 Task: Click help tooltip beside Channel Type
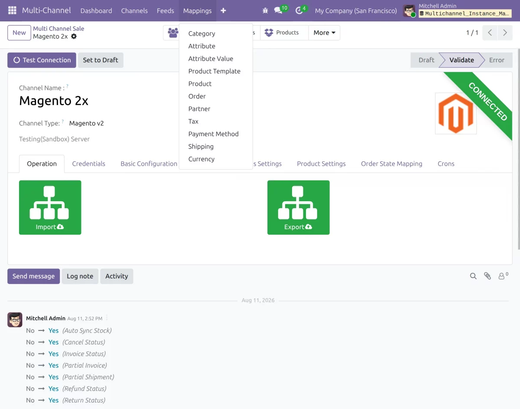pos(63,122)
